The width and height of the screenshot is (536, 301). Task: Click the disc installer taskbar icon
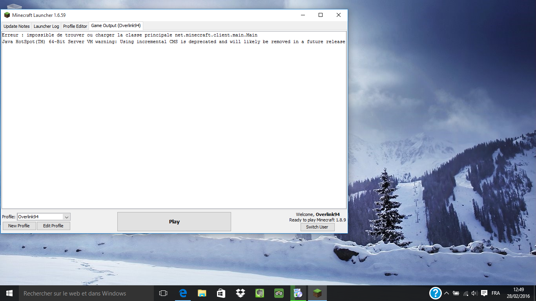pyautogui.click(x=298, y=293)
